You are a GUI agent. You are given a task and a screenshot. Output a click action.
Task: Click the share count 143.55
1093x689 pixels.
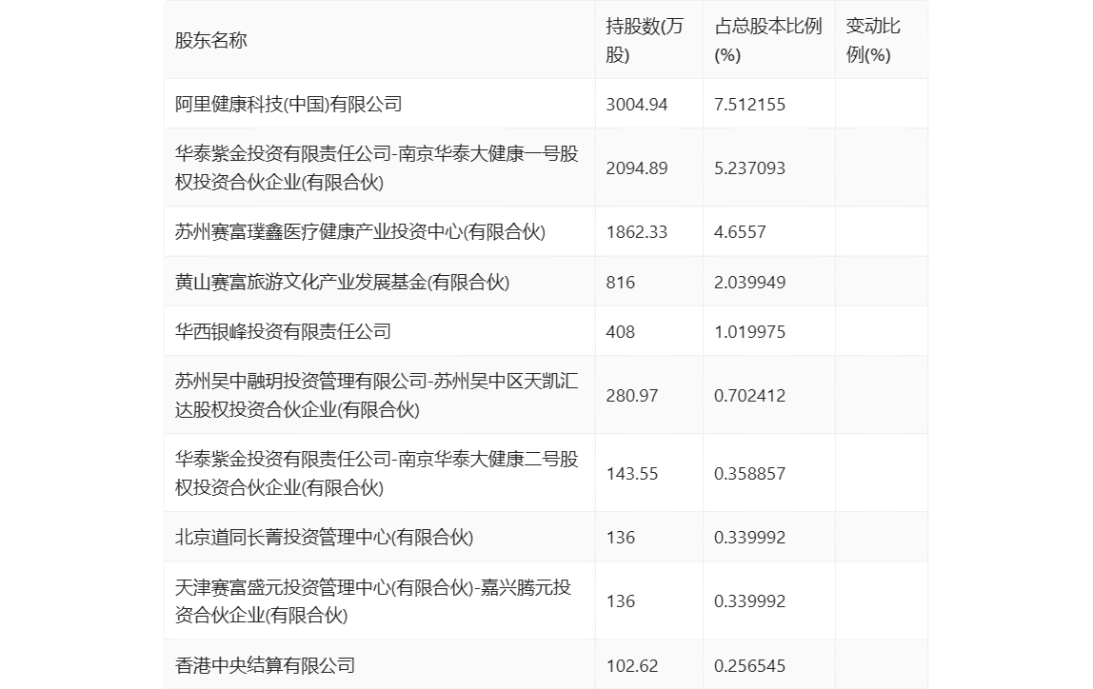coord(631,474)
